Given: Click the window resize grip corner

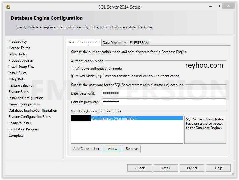Looking at the screenshot, I should pos(233,174).
